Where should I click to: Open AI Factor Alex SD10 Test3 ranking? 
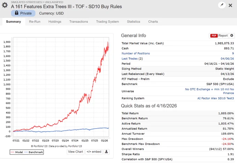(215, 98)
